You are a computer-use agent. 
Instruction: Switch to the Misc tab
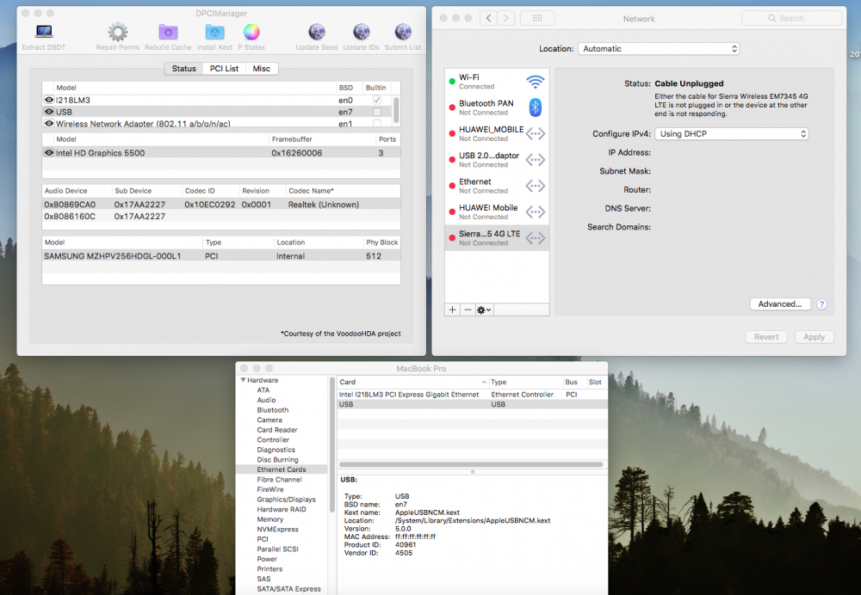[x=262, y=69]
